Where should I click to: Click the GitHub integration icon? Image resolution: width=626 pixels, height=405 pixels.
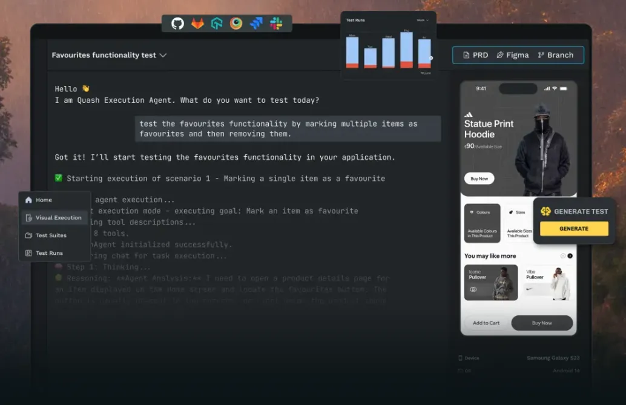pos(177,24)
